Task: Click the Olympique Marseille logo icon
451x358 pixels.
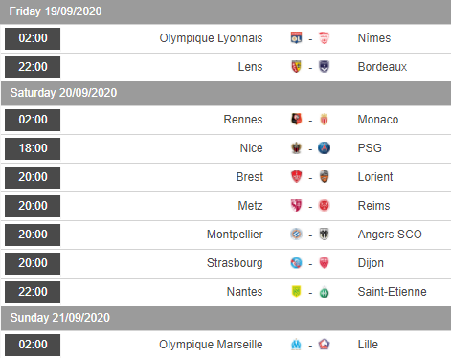Action: point(296,345)
